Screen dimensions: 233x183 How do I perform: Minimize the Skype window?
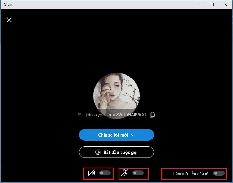click(199, 5)
